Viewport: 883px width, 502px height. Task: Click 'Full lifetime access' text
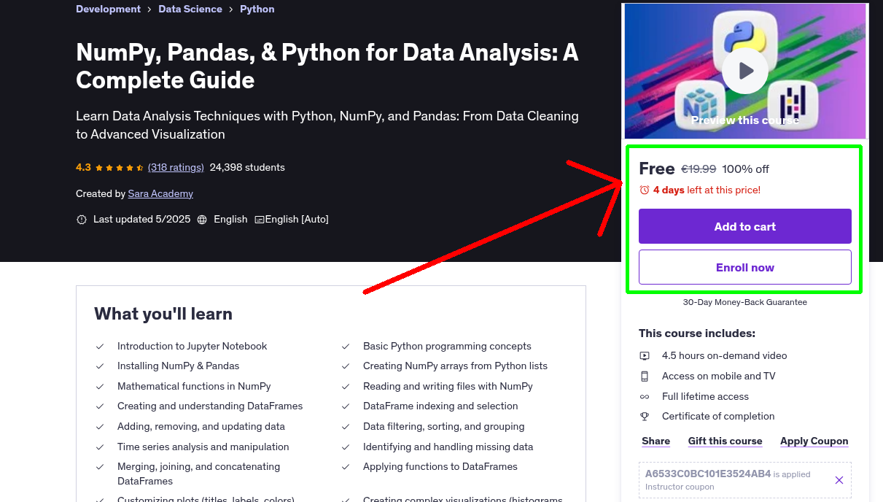coord(705,396)
